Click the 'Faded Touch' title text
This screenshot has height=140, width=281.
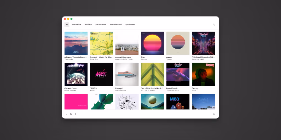click(172, 88)
